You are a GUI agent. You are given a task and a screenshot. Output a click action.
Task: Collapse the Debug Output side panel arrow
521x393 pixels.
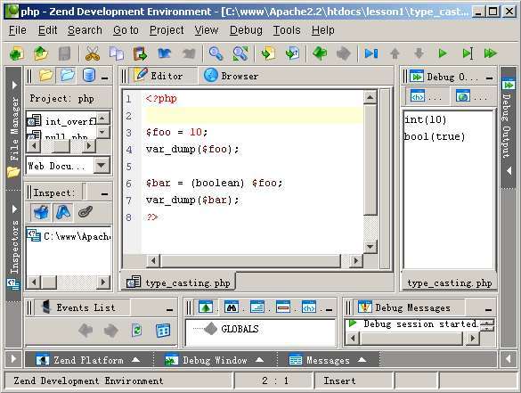[x=509, y=171]
